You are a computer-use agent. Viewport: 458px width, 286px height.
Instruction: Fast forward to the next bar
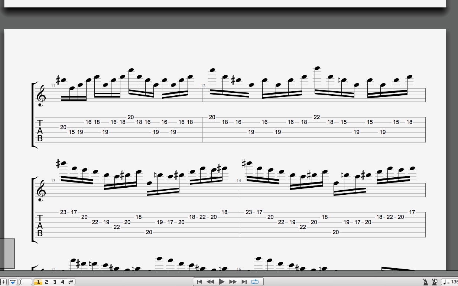tap(233, 282)
